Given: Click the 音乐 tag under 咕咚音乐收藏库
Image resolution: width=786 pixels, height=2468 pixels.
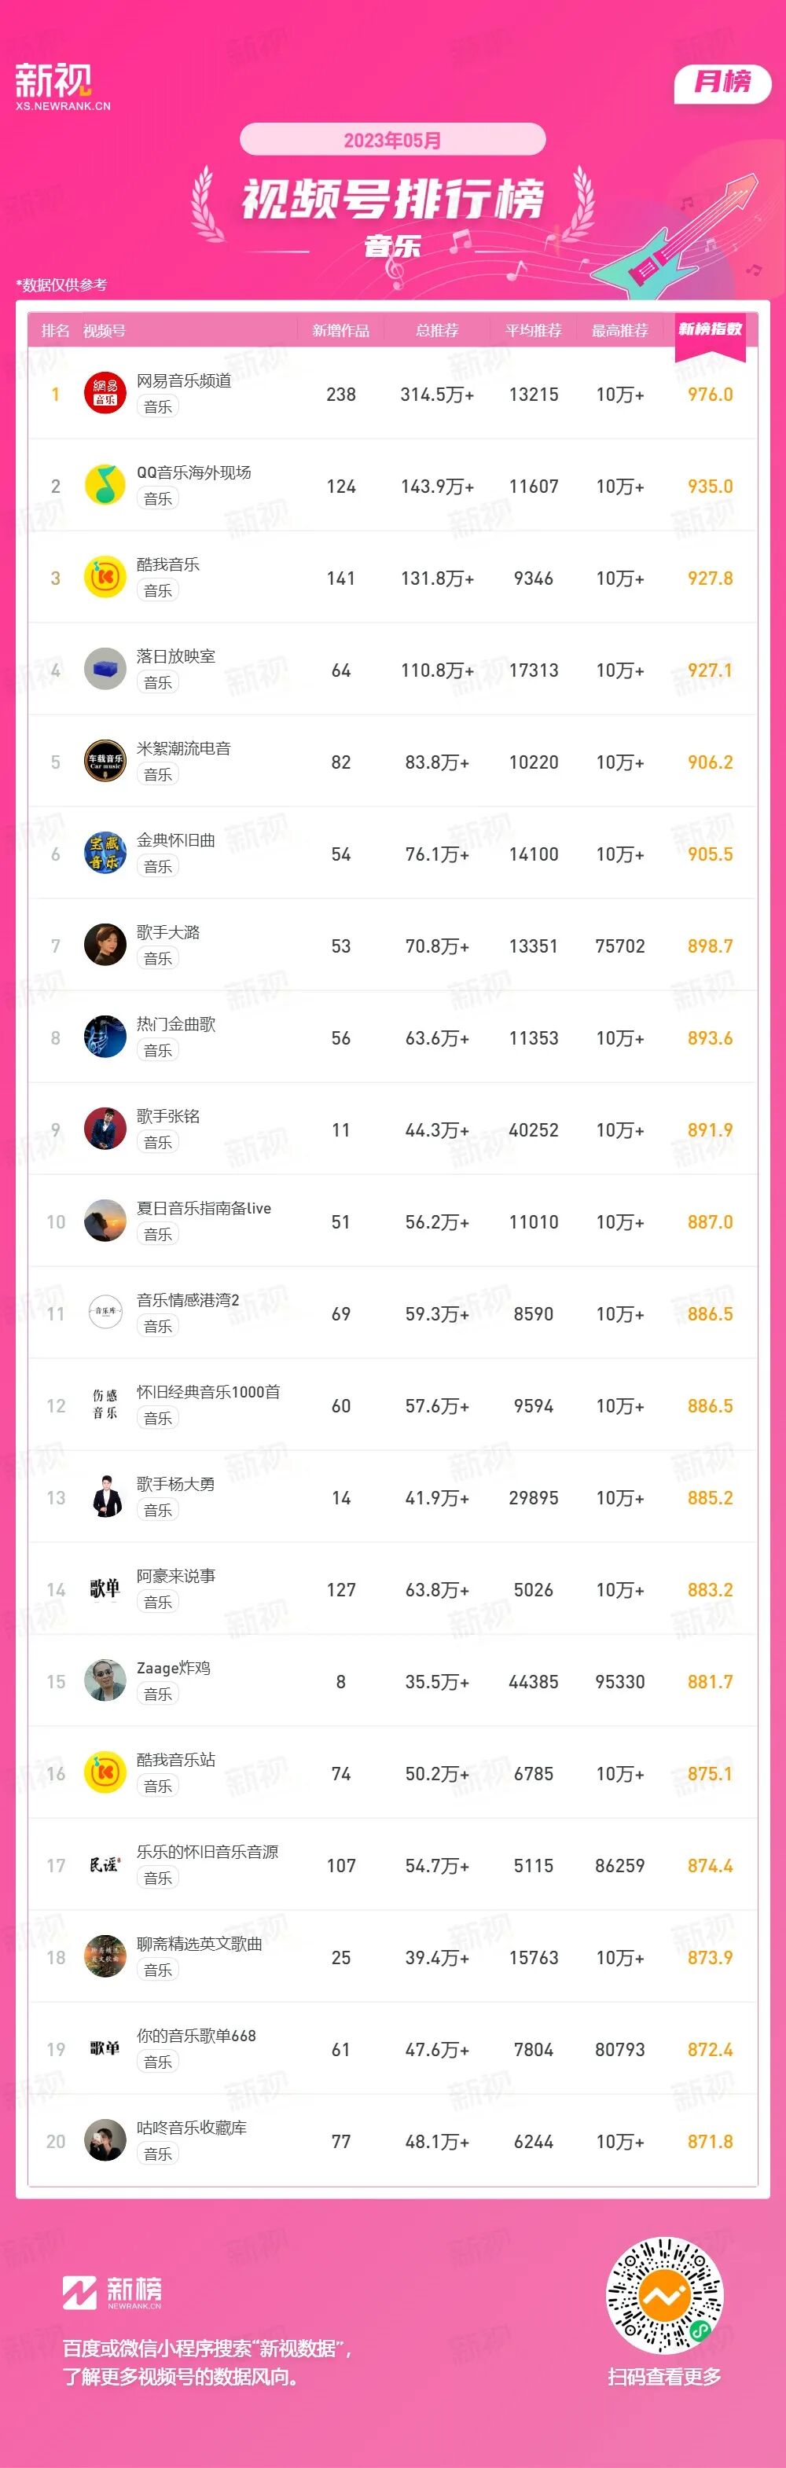Looking at the screenshot, I should pyautogui.click(x=158, y=2154).
